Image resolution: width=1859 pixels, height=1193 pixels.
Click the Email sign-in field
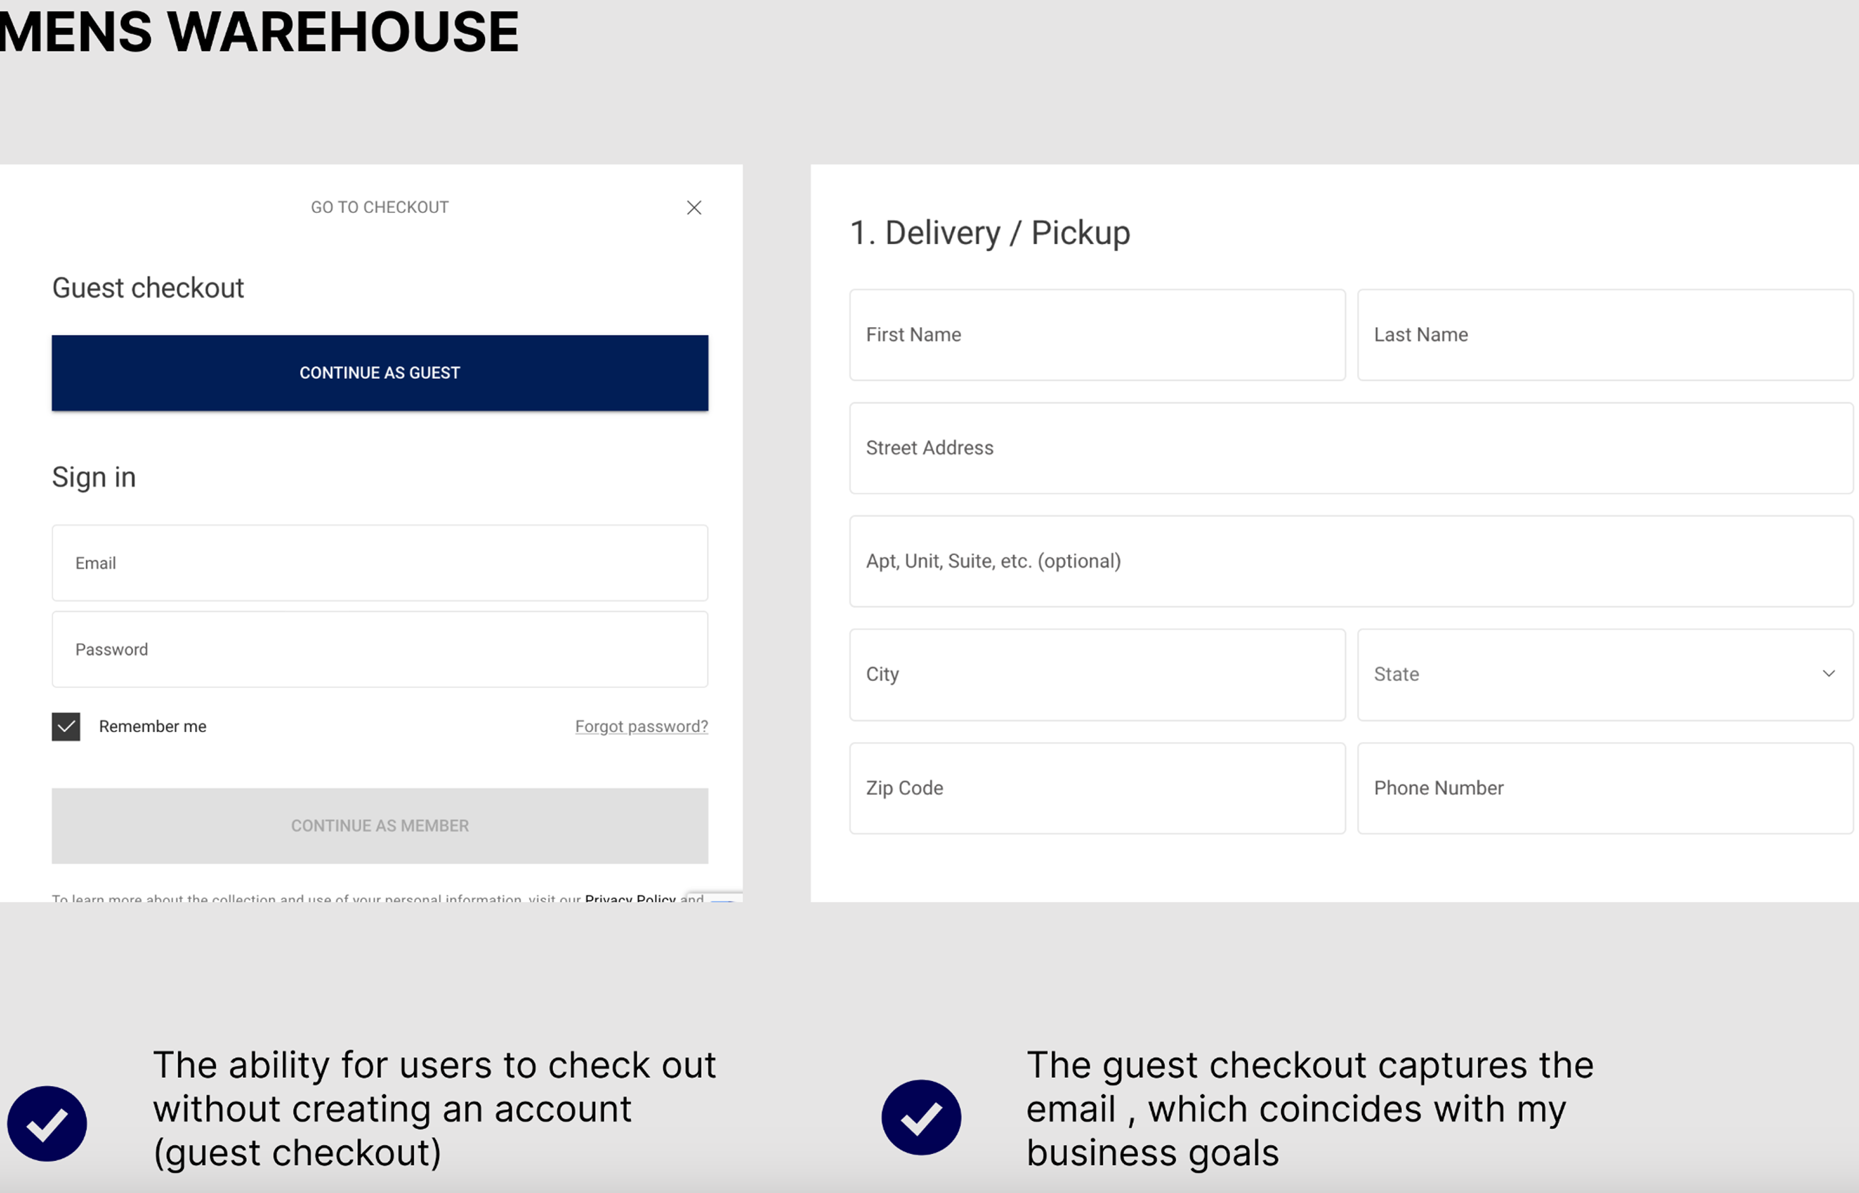(380, 563)
